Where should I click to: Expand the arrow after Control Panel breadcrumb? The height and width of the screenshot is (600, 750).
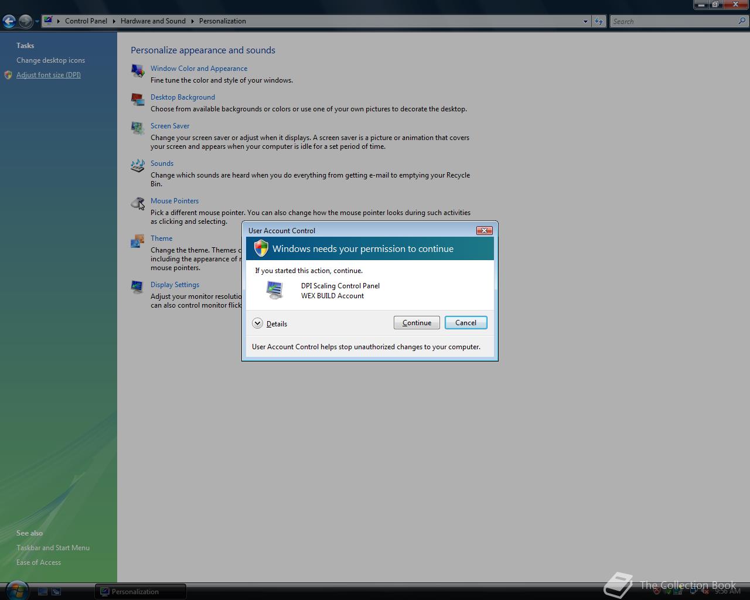click(114, 21)
